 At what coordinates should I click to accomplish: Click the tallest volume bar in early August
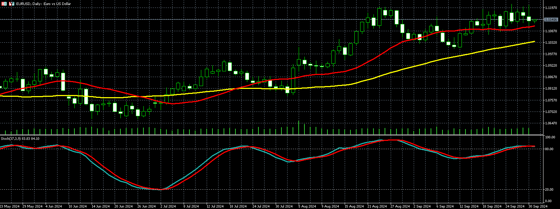coord(299,128)
